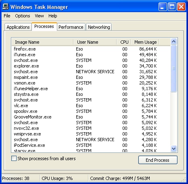Select the mspaint.exe process
This screenshot has width=188, height=184.
91,77
